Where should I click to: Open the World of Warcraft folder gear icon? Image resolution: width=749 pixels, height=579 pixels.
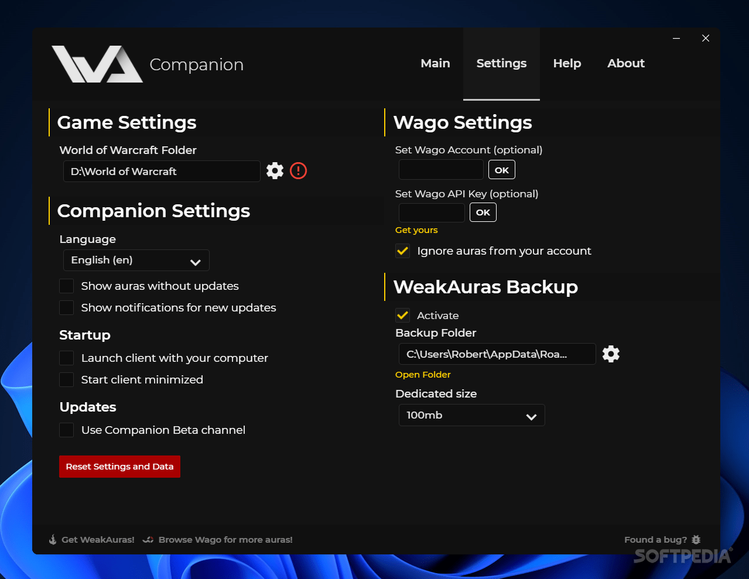coord(275,171)
